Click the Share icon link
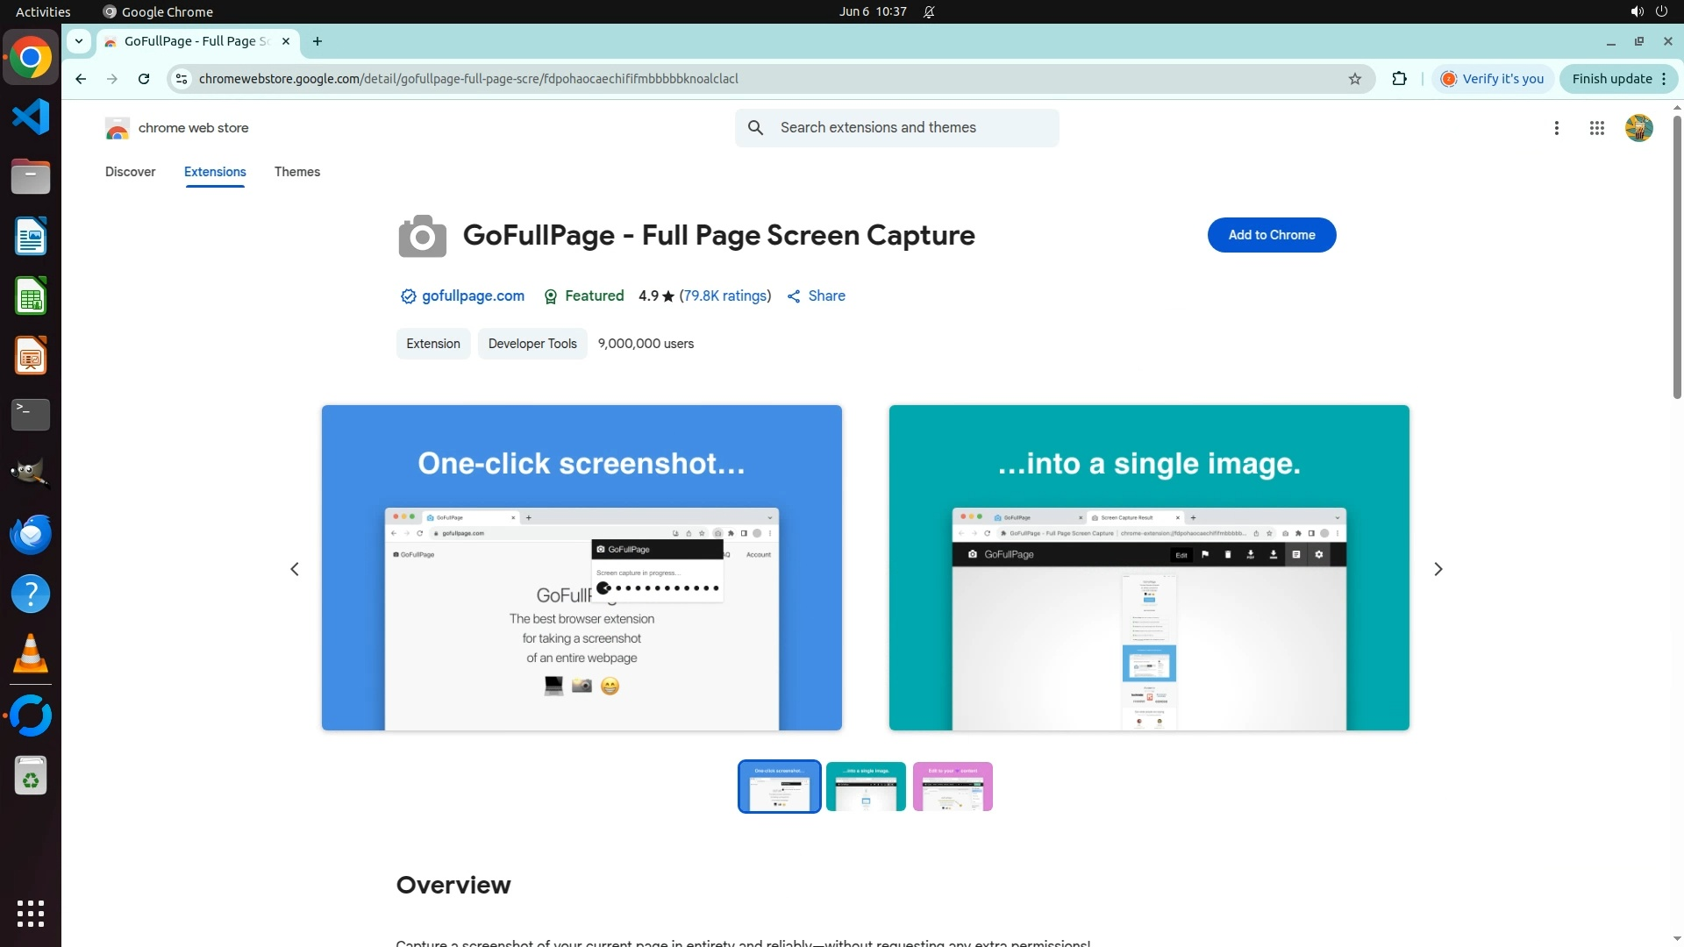 coord(816,296)
